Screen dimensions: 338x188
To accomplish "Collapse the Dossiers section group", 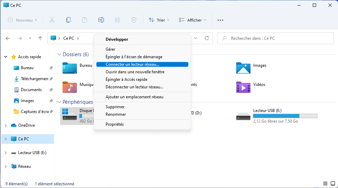I will pos(59,54).
